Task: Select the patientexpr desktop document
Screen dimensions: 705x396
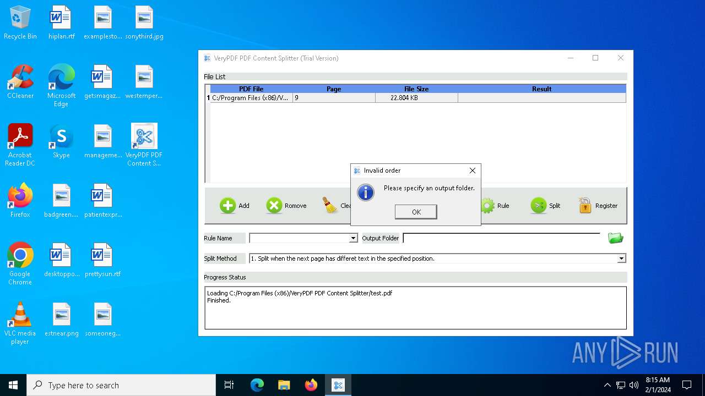Action: pos(103,201)
